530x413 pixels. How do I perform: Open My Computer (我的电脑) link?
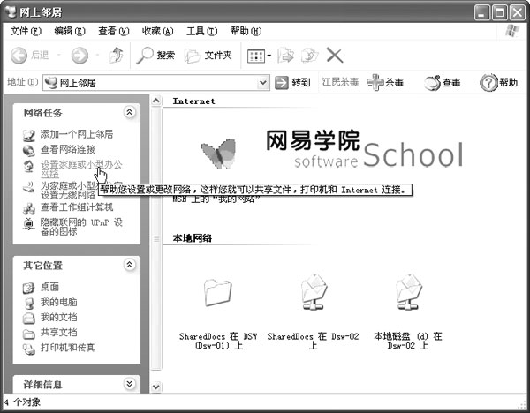pos(58,302)
